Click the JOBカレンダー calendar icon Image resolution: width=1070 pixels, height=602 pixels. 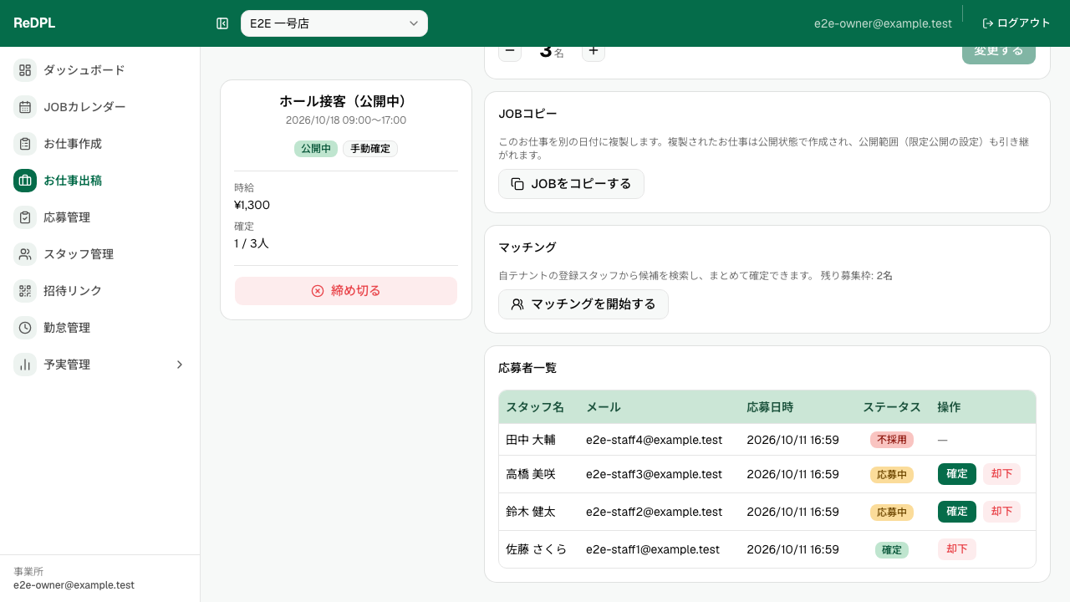click(25, 107)
